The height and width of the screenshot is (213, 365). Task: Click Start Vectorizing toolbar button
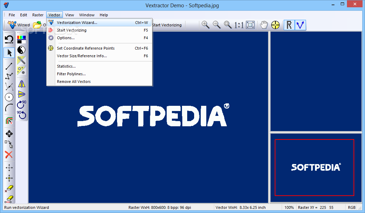[x=167, y=25]
